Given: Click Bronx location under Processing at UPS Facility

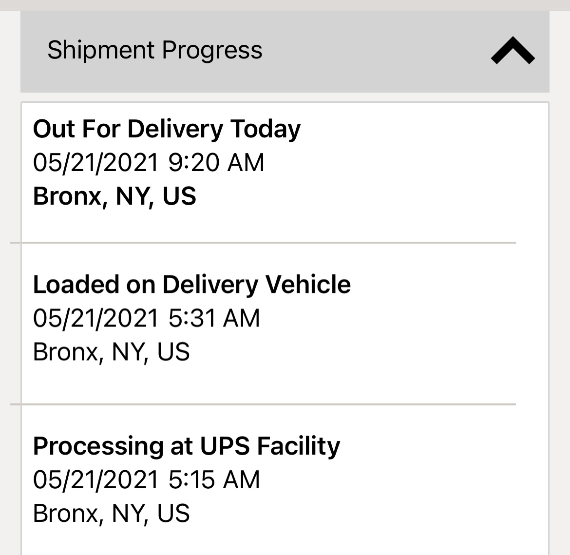Looking at the screenshot, I should click(x=111, y=513).
